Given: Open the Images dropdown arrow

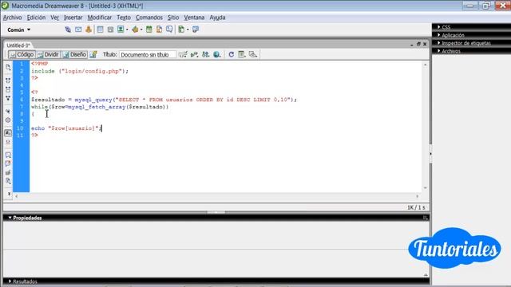Looking at the screenshot, I should tap(127, 30).
